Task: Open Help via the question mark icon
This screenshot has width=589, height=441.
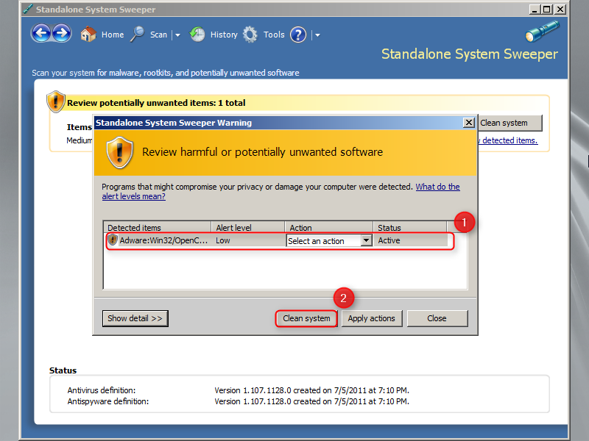Action: pos(297,34)
